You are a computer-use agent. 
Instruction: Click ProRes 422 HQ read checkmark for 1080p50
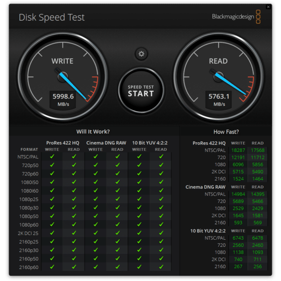click(x=74, y=216)
